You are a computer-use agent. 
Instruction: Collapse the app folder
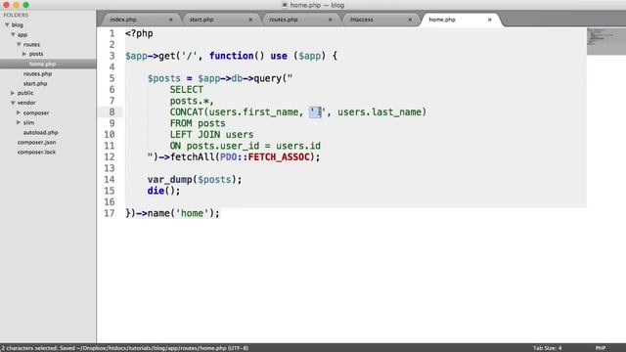click(13, 35)
